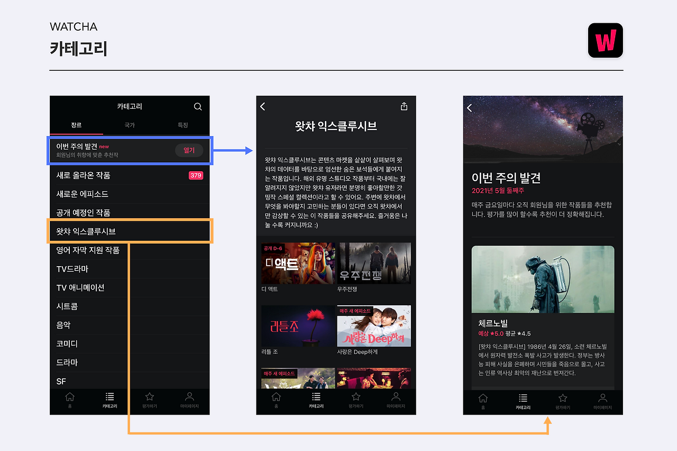Go back from the 이번 주의 발견 screen
Screen dimensions: 677x451
pos(469,108)
